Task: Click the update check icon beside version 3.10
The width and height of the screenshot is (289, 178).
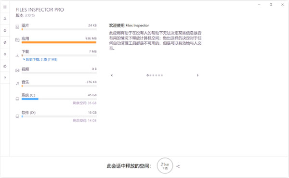Action: [x=33, y=15]
